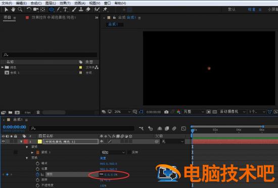Open the Graph Editor in timeline
Image resolution: width=278 pixels, height=188 pixels.
point(183,129)
